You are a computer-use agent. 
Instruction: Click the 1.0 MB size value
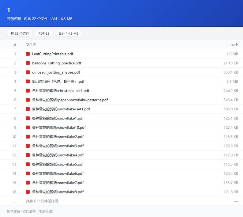[x=232, y=54]
